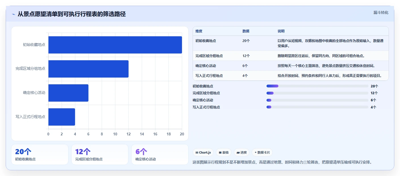Click the 20个 value in the table
The image size is (400, 176).
tap(246, 41)
